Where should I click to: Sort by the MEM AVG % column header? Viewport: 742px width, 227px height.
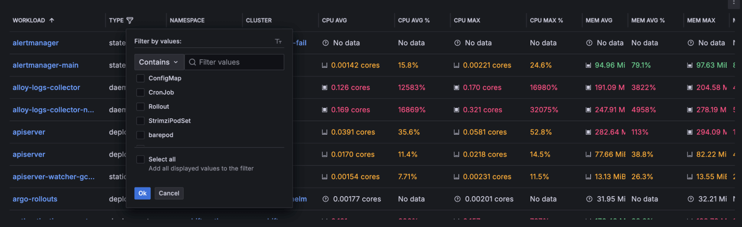(648, 20)
